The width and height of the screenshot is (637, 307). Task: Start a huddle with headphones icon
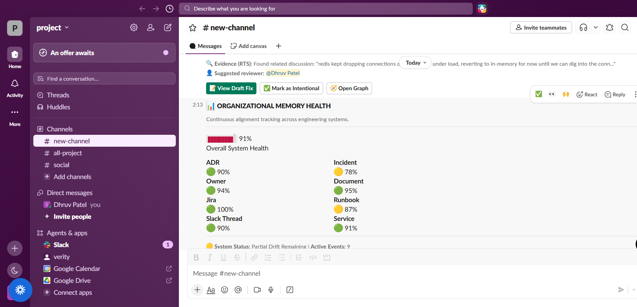(x=583, y=28)
